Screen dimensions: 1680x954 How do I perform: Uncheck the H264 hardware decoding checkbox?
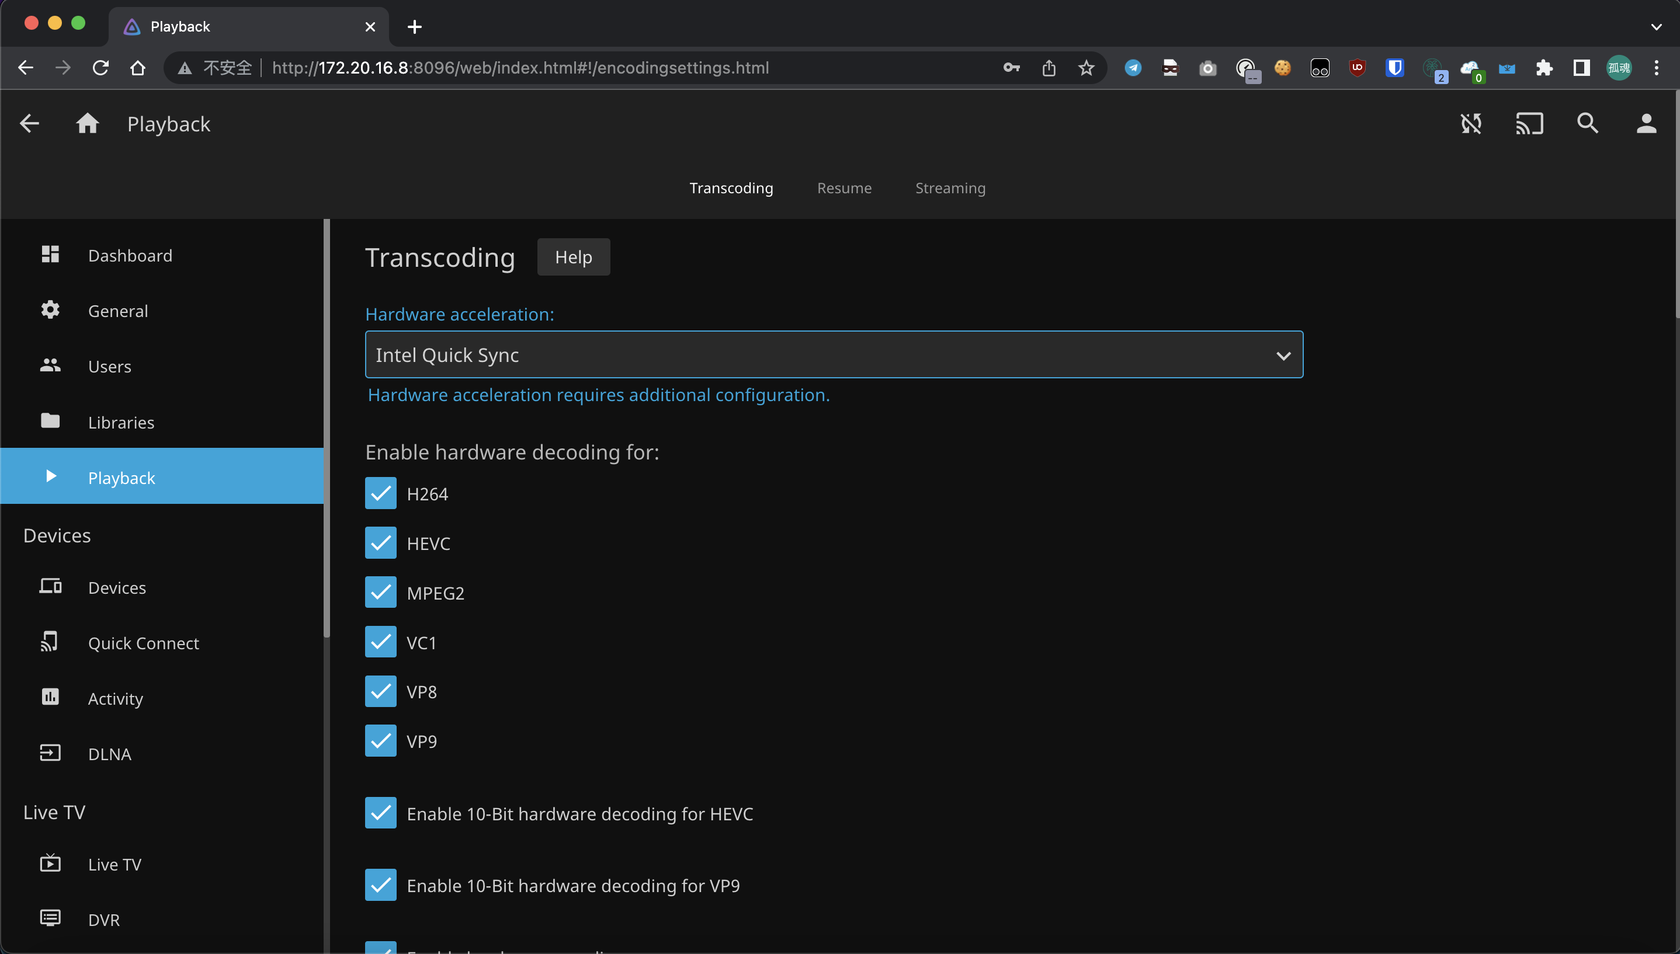(381, 493)
